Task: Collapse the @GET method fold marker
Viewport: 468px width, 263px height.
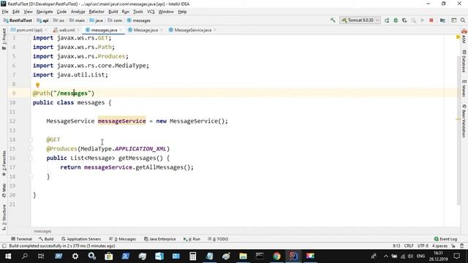Action: [31, 140]
